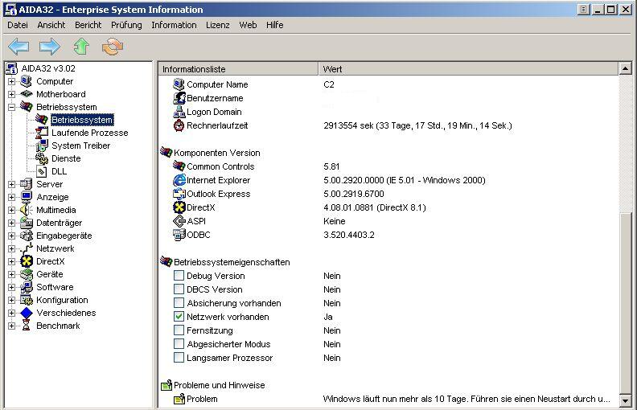Click the scrollbar down arrow
637x410 pixels.
[625, 400]
